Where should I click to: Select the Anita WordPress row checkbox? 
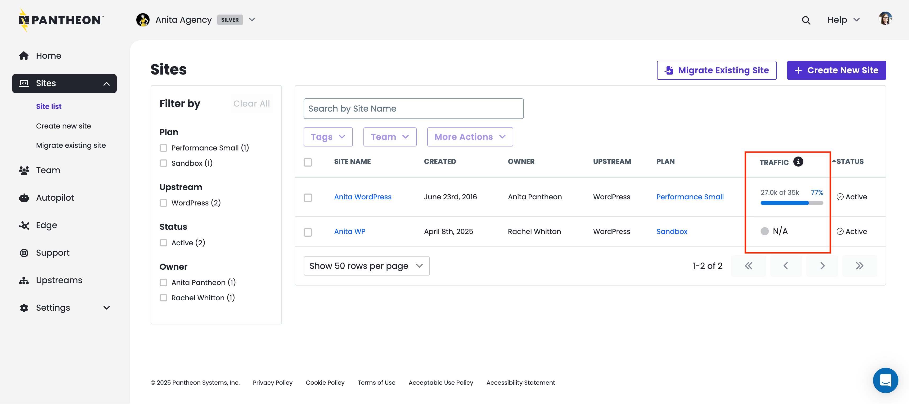[308, 198]
